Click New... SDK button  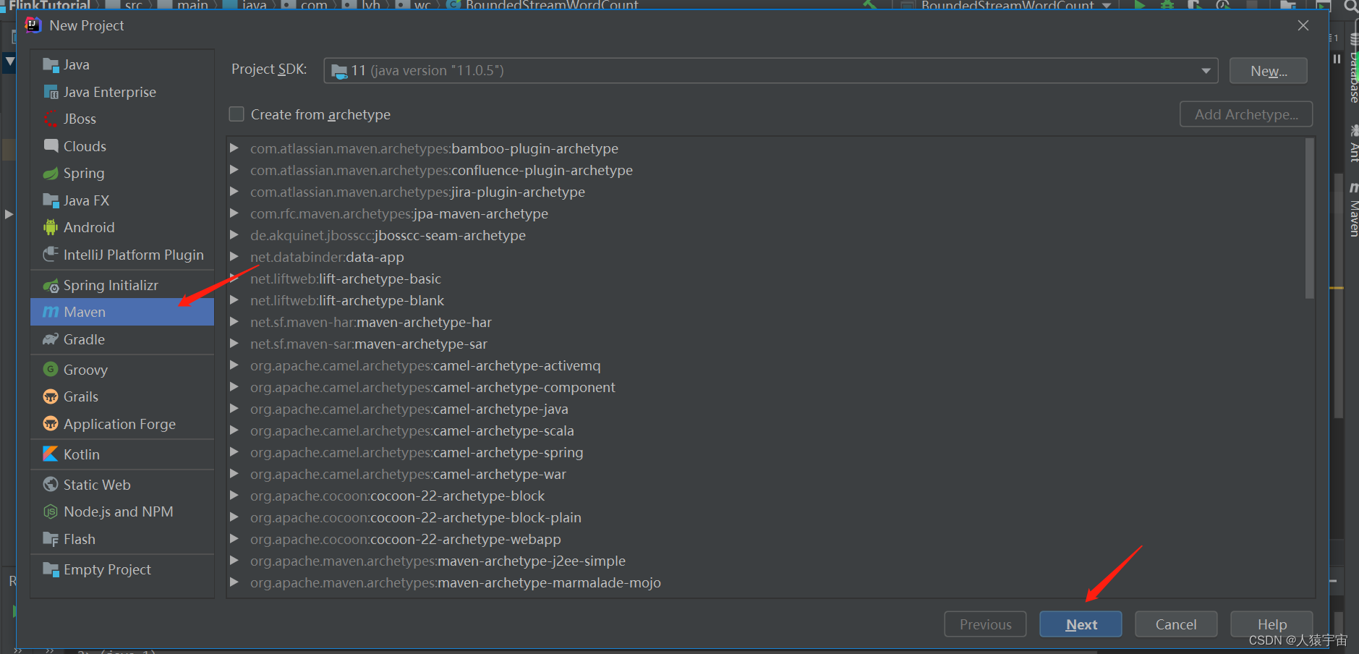pyautogui.click(x=1269, y=71)
